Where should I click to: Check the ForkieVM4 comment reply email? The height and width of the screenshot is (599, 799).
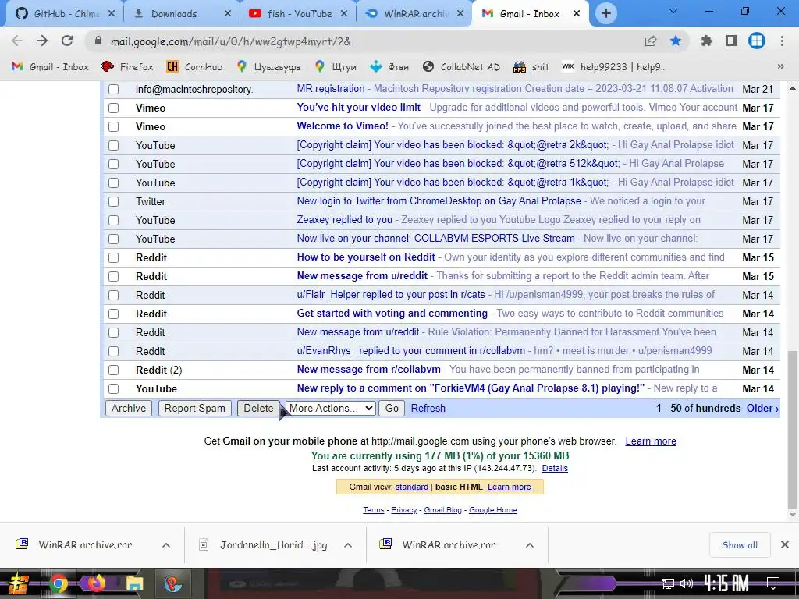[114, 388]
